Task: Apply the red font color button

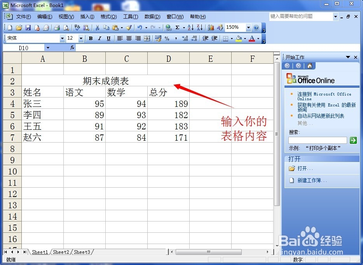Action: (x=252, y=38)
